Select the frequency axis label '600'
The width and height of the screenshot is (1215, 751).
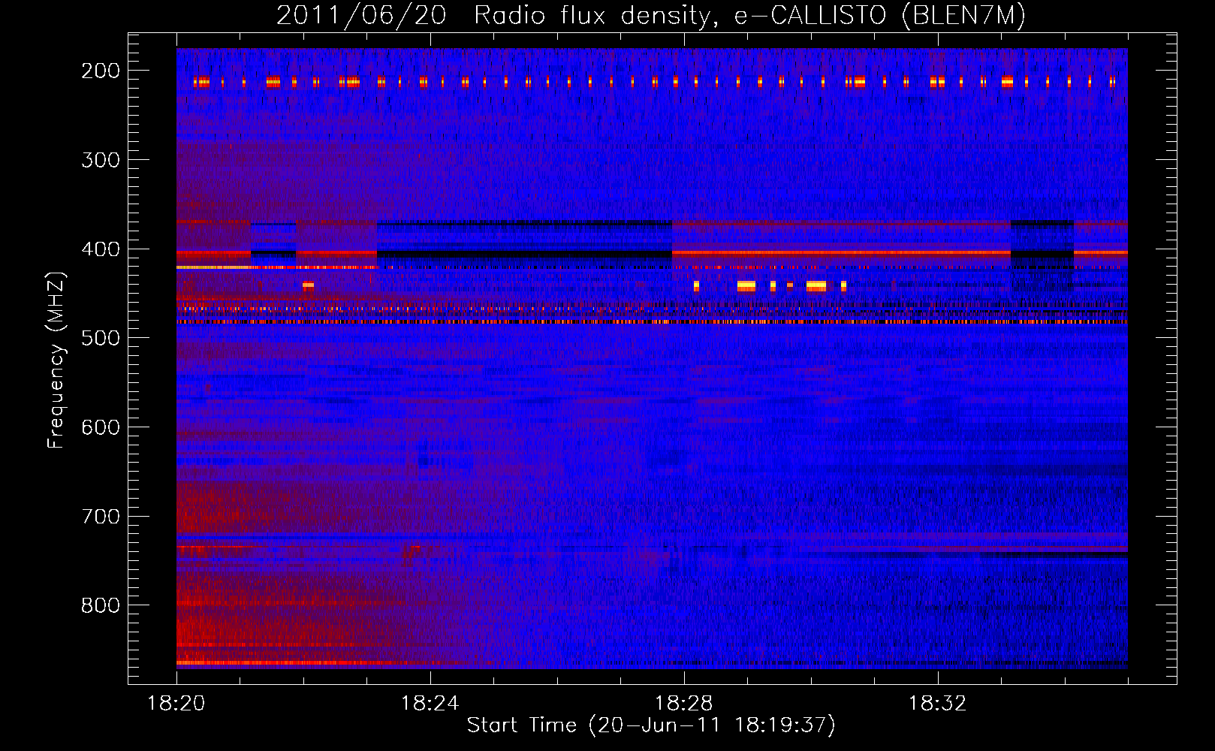101,427
